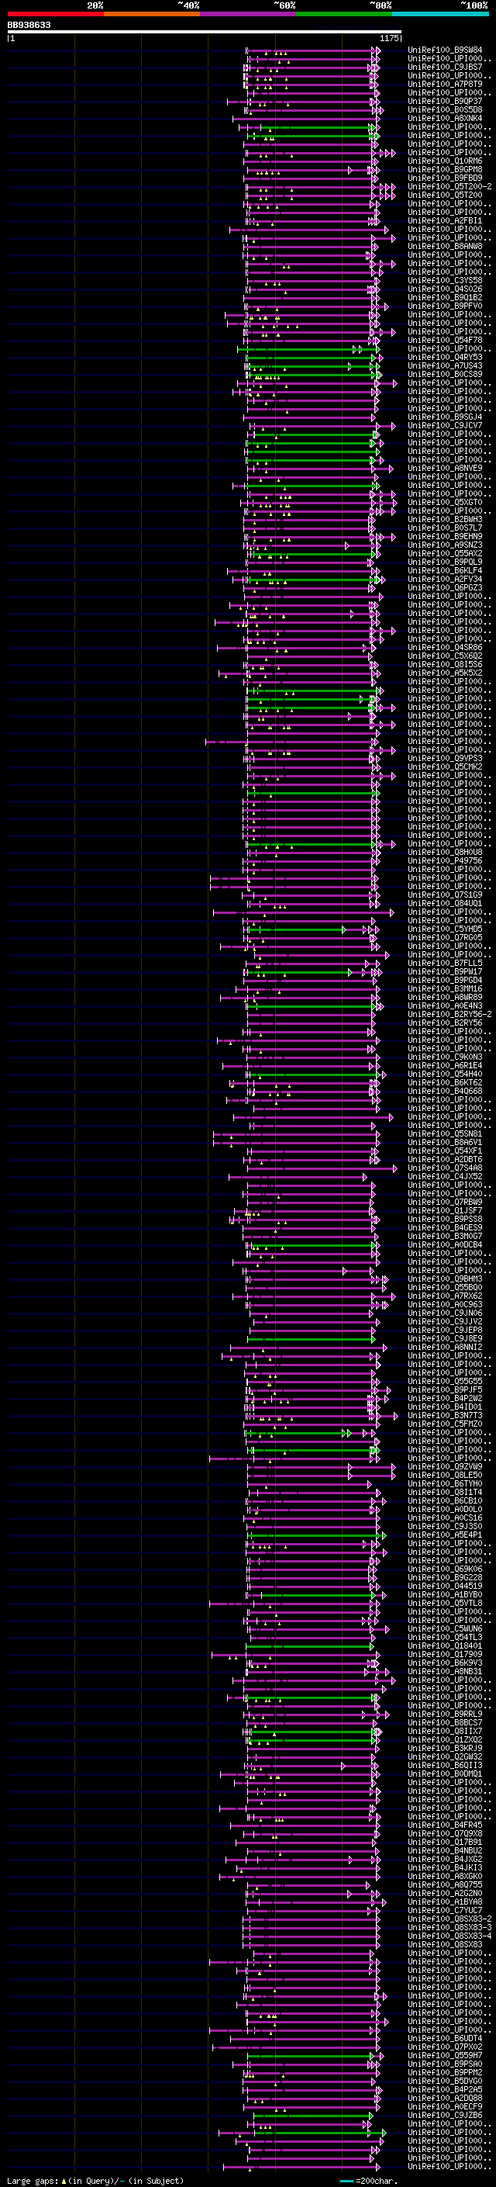The width and height of the screenshot is (496, 2187).
Task: Pick subject UniRef100_A5E4P1
Action: coord(445,1535)
